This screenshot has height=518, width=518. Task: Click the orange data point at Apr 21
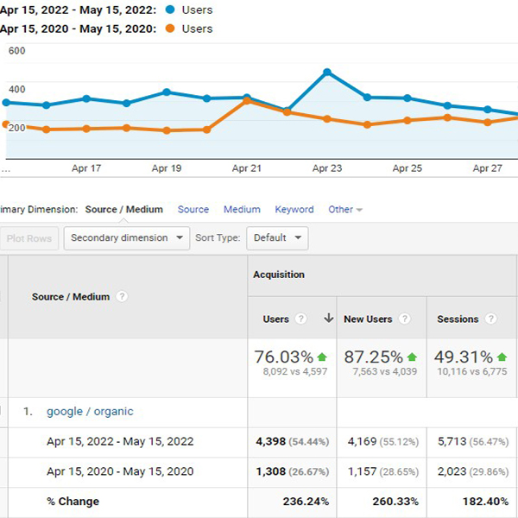click(247, 101)
